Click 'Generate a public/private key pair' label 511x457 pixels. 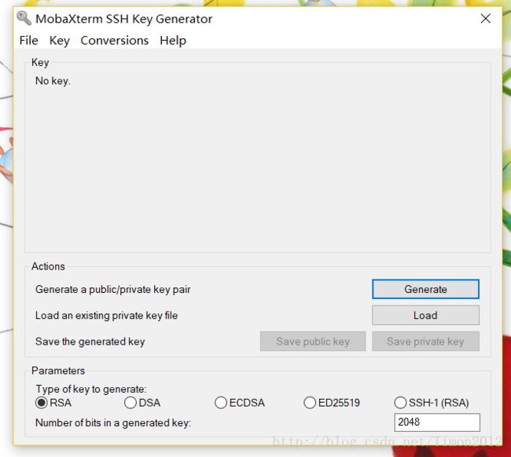pyautogui.click(x=112, y=290)
